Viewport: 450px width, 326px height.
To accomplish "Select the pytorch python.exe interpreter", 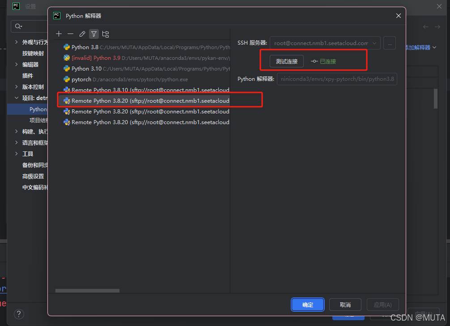I will click(143, 79).
